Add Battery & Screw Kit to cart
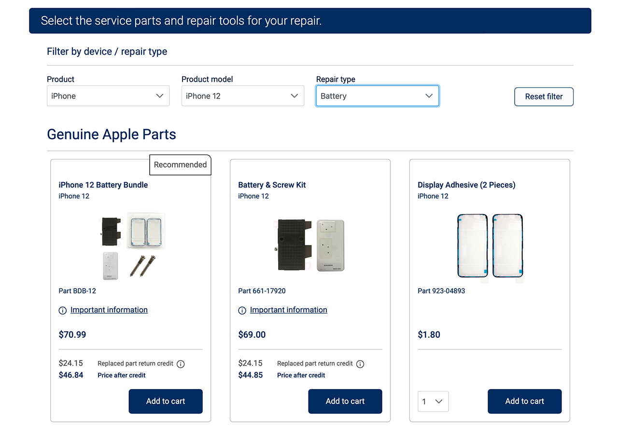 click(x=345, y=401)
